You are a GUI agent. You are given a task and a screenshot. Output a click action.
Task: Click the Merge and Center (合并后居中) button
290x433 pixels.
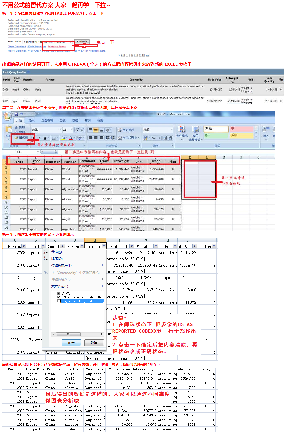coord(128,138)
